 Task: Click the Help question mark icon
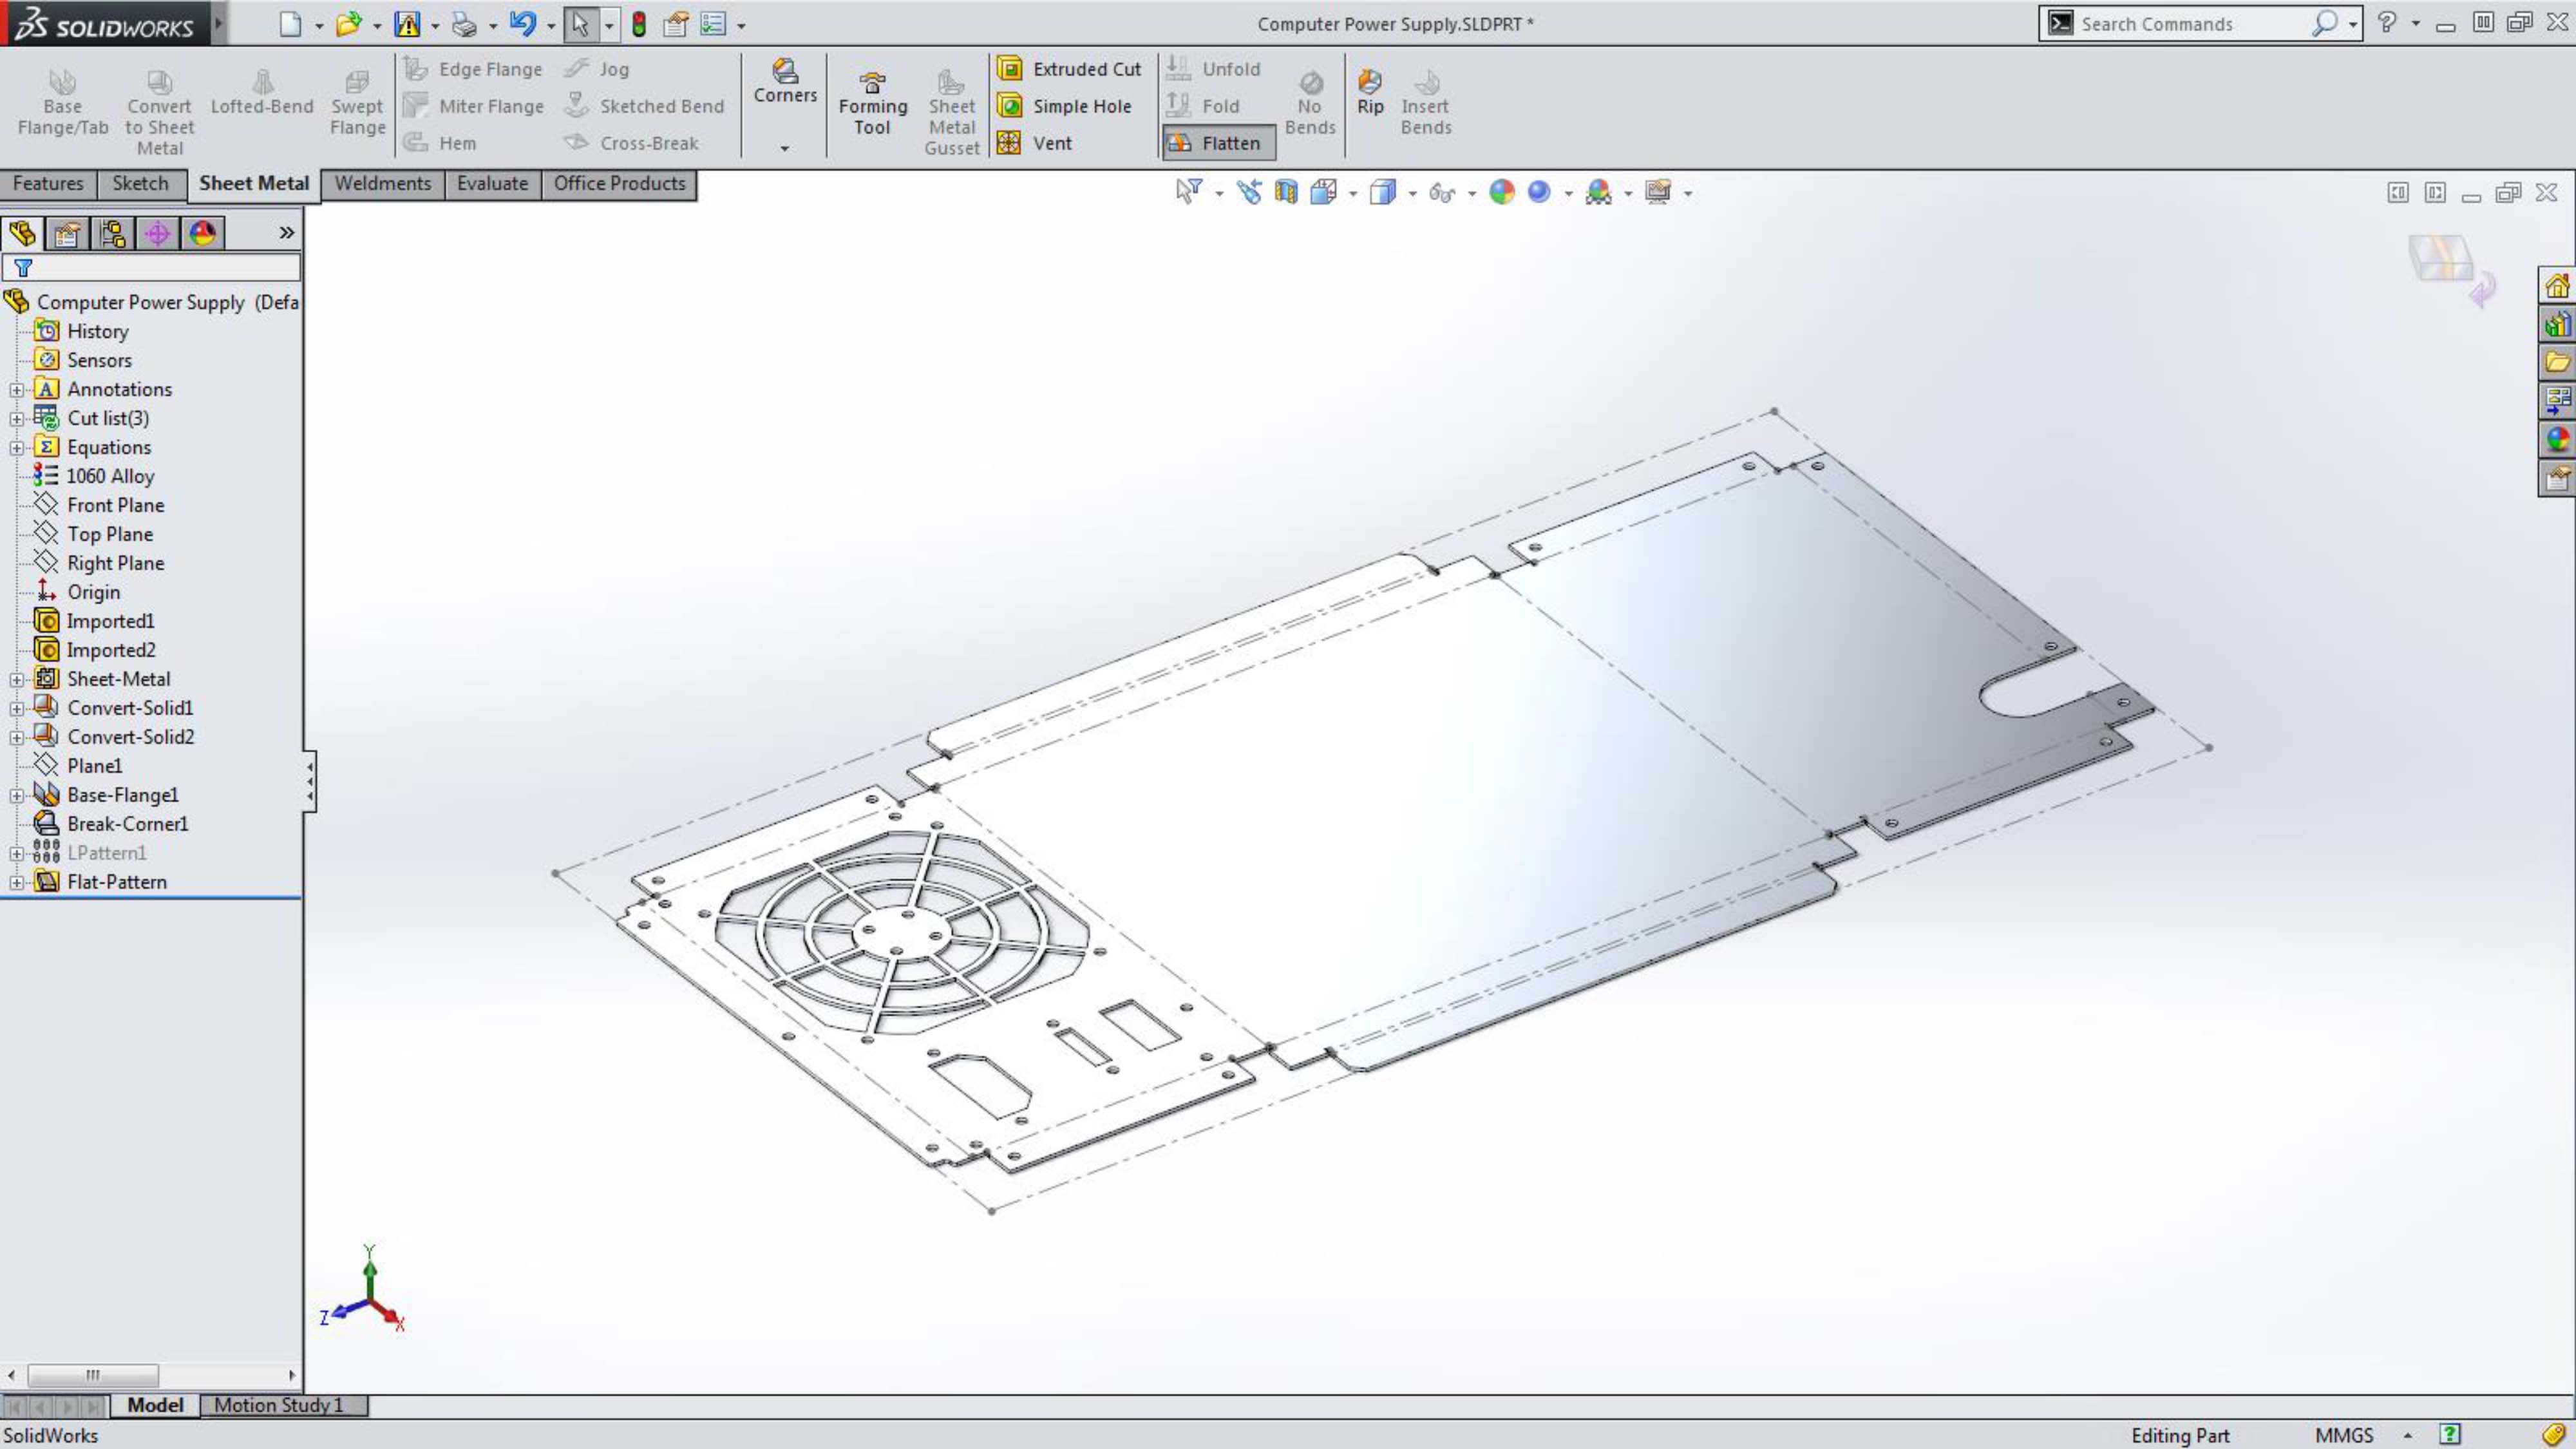click(x=2387, y=23)
